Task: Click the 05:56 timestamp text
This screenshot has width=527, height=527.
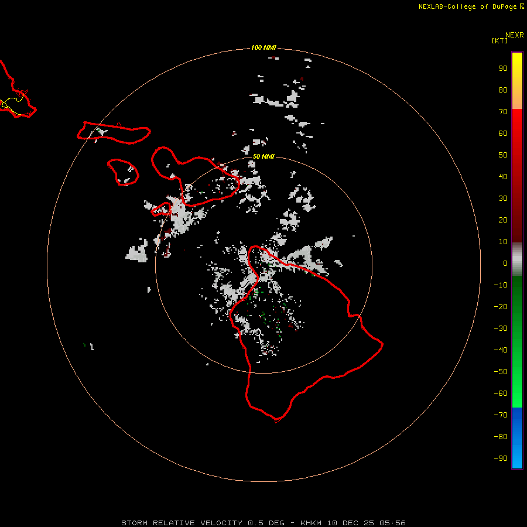Action: pos(392,523)
